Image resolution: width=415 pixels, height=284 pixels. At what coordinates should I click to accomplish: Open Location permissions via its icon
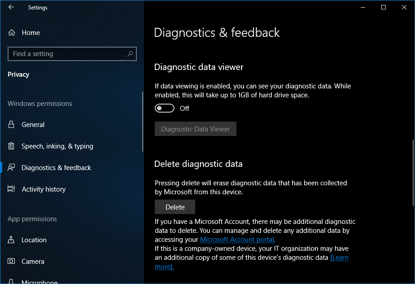[x=12, y=240]
